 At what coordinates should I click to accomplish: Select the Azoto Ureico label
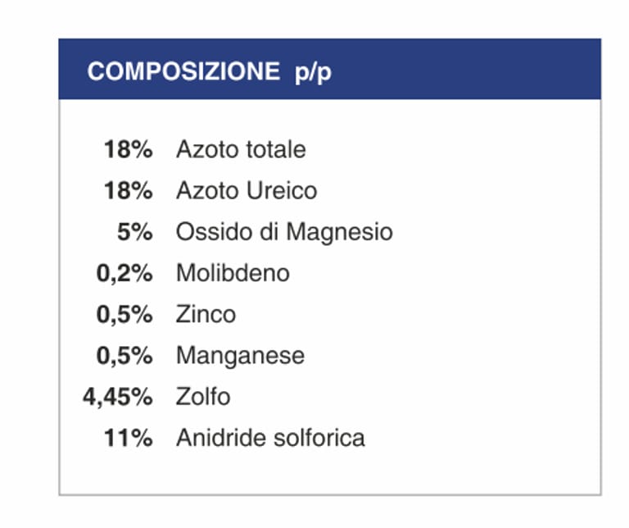coord(247,191)
